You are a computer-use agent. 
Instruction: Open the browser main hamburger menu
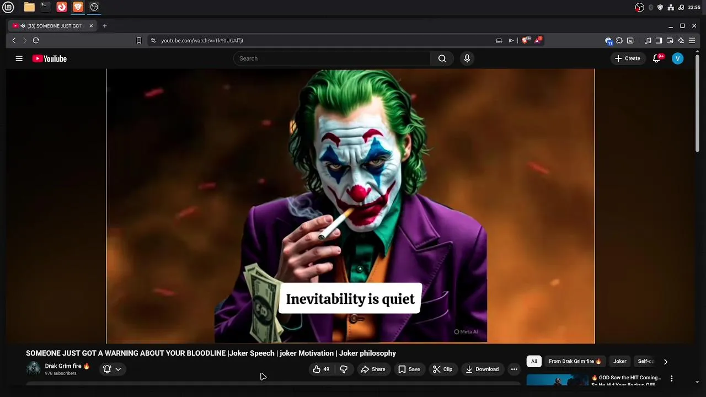692,40
